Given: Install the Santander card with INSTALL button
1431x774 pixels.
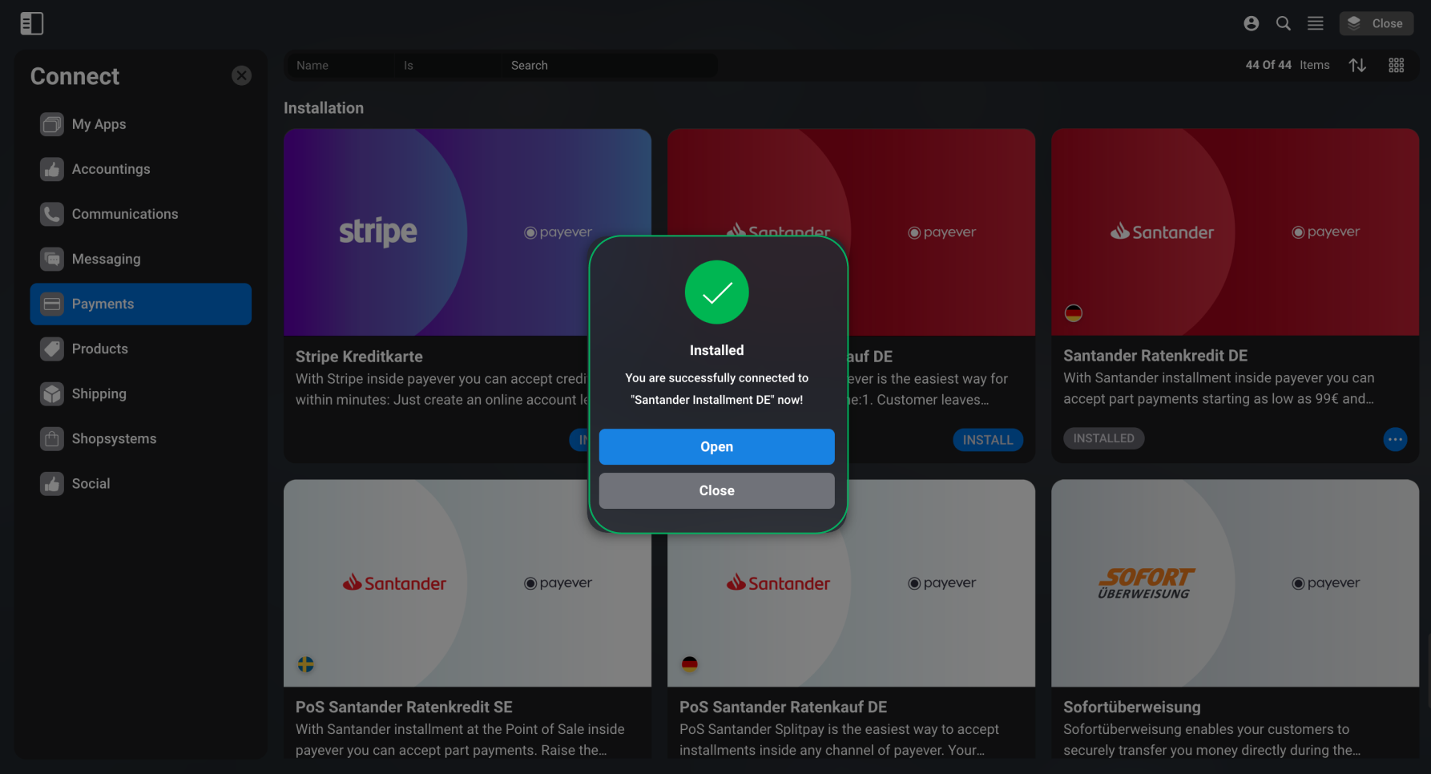Looking at the screenshot, I should pyautogui.click(x=988, y=440).
